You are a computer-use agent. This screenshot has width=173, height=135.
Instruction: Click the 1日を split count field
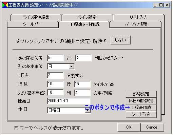pyautogui.click(x=55, y=75)
